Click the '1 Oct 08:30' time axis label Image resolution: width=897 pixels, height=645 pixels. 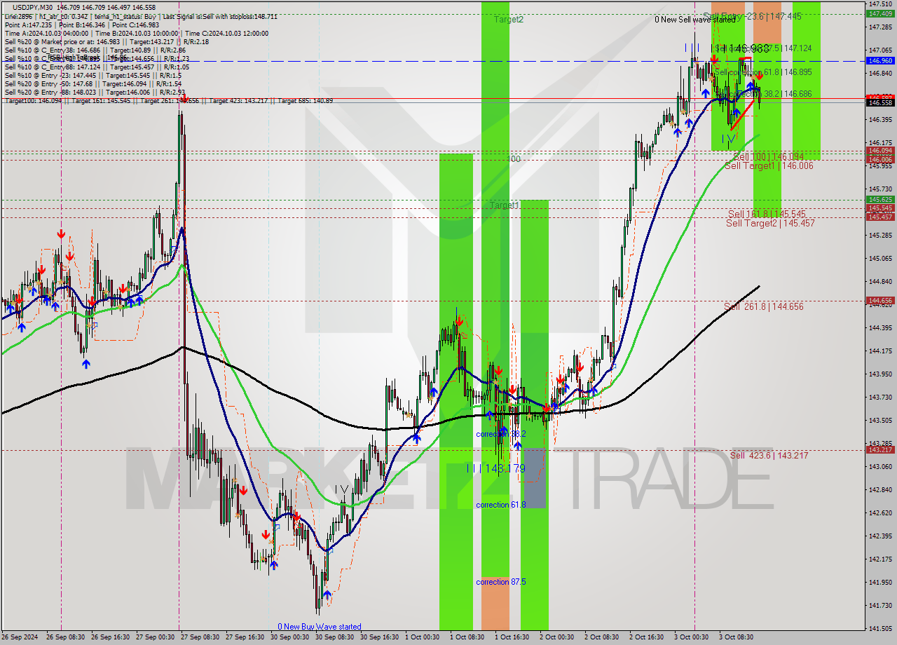[x=467, y=637]
